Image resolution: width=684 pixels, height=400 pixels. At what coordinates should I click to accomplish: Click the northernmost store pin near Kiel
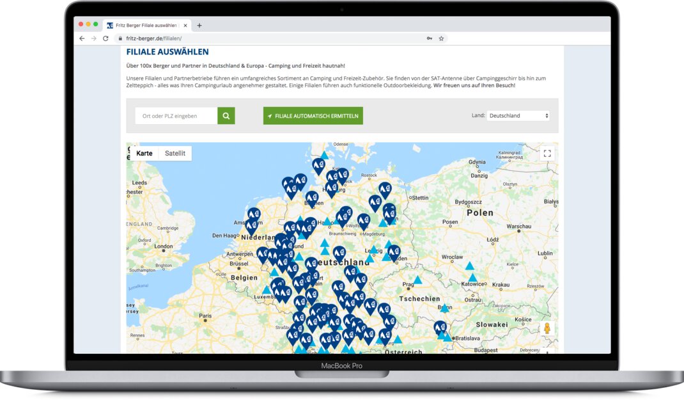318,166
